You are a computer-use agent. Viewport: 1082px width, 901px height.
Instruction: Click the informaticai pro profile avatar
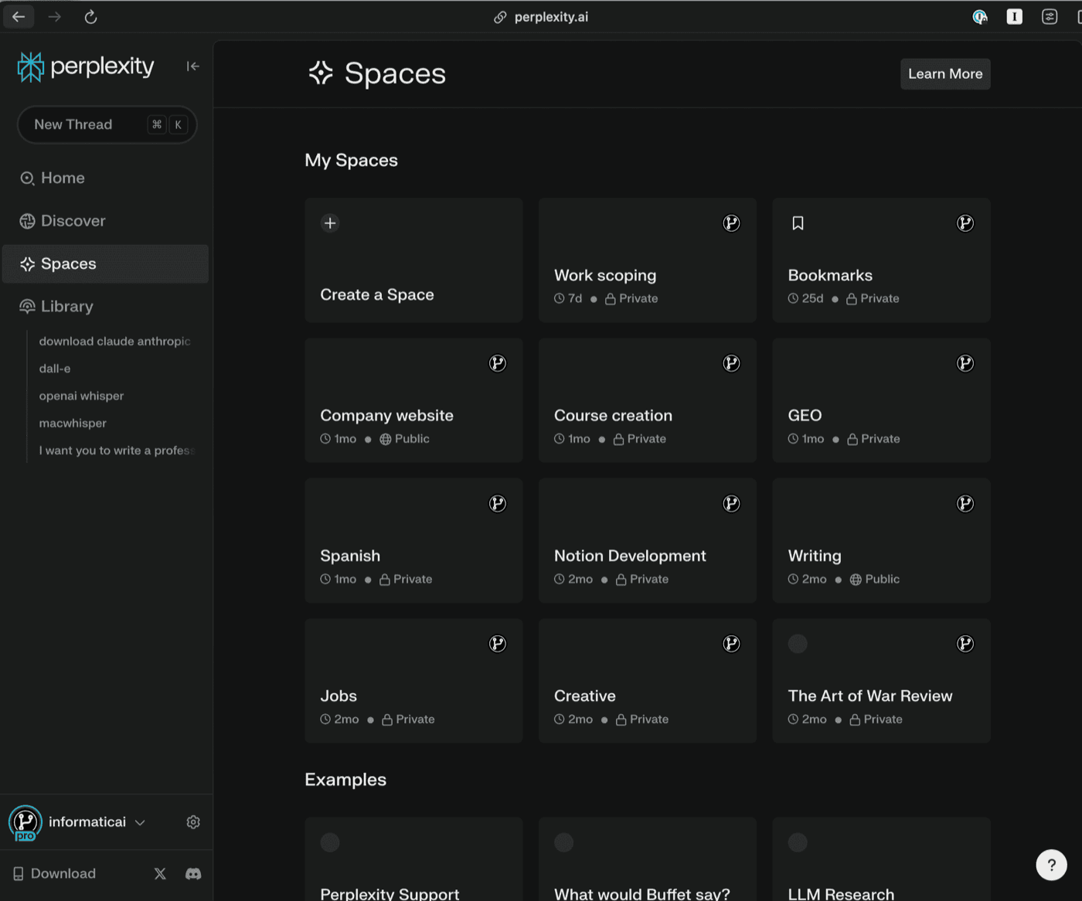26,823
